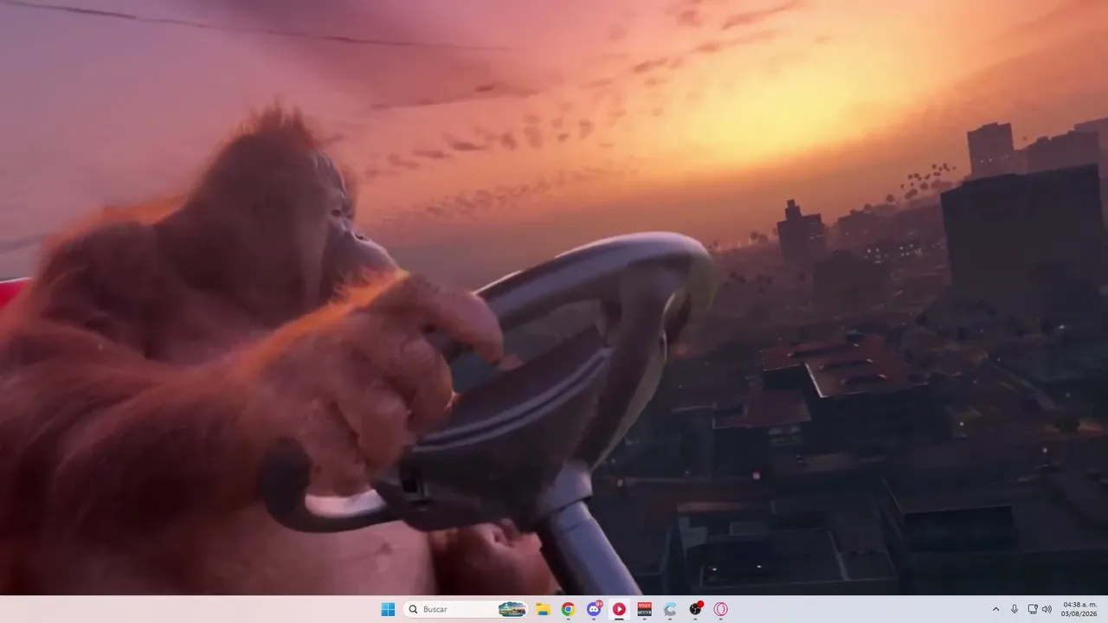
Task: Open Opera GX from the taskbar
Action: tap(720, 609)
